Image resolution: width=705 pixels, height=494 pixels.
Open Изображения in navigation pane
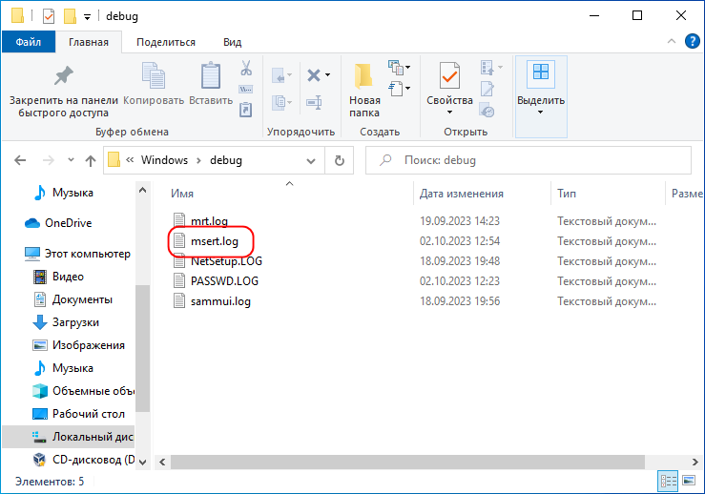pos(89,345)
